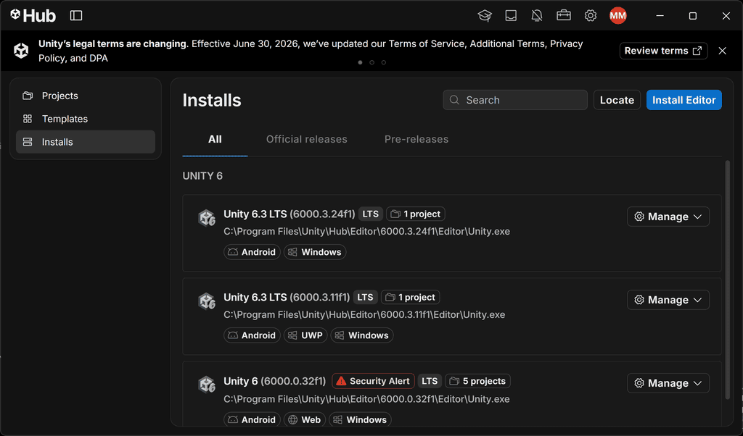The image size is (743, 436).
Task: Click path of 6000.3.24f1 Unity.exe
Action: [x=366, y=231]
